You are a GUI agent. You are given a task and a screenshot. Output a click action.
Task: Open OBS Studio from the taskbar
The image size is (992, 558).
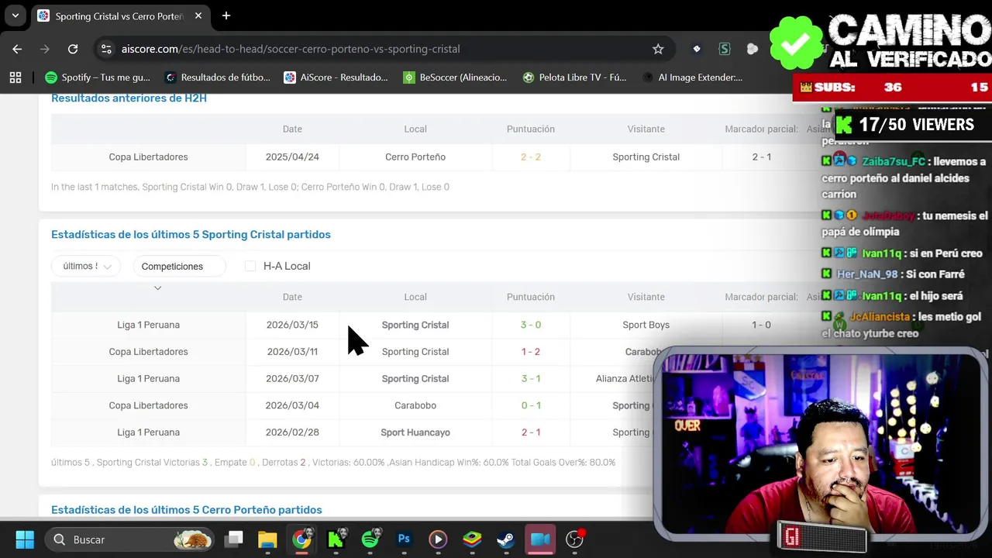click(x=574, y=539)
